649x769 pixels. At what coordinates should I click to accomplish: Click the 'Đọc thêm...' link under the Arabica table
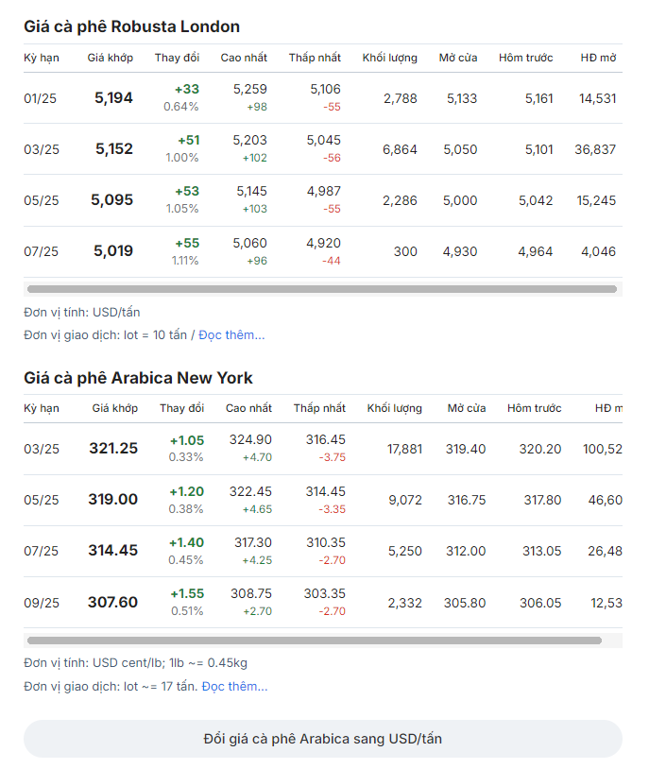234,687
